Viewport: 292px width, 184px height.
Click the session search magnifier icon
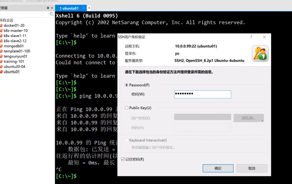(x=52, y=14)
